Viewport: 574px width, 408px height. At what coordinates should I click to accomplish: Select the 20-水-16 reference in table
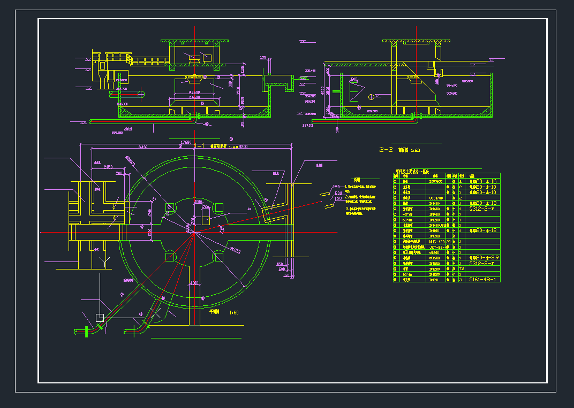483,182
